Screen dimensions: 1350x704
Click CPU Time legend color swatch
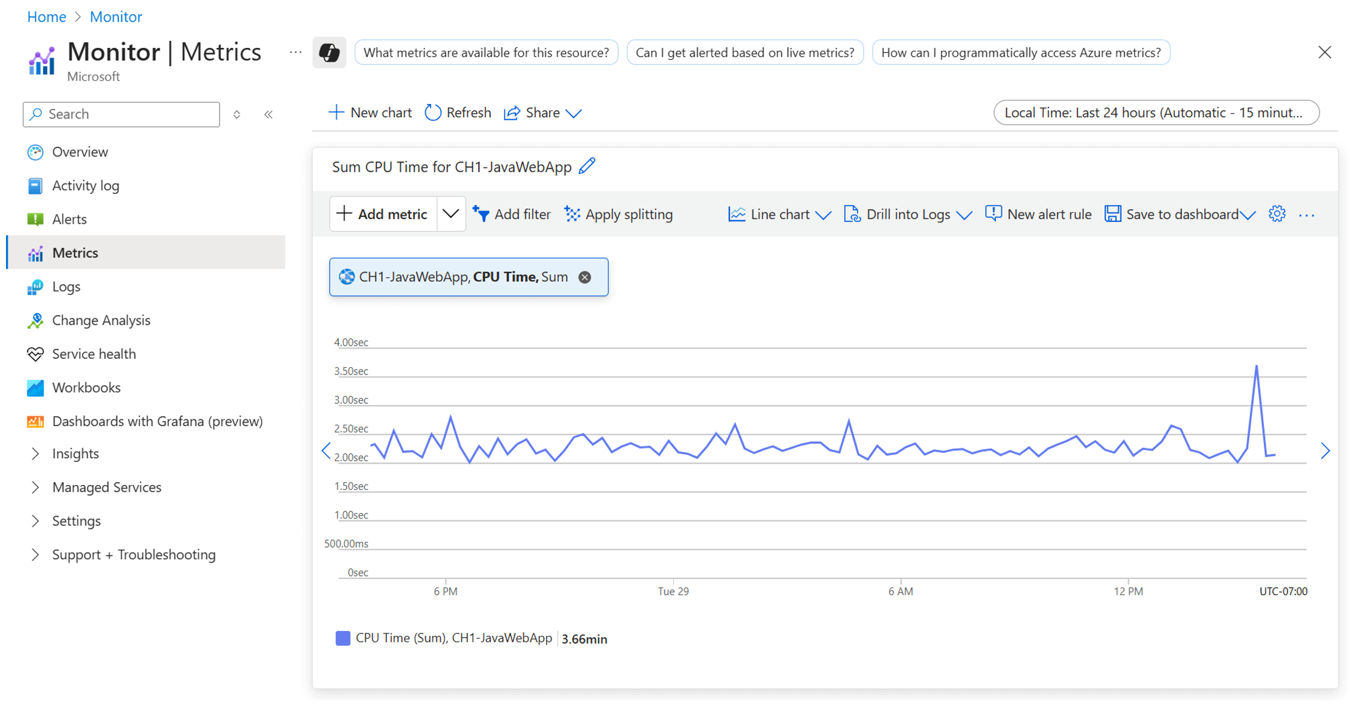[343, 638]
